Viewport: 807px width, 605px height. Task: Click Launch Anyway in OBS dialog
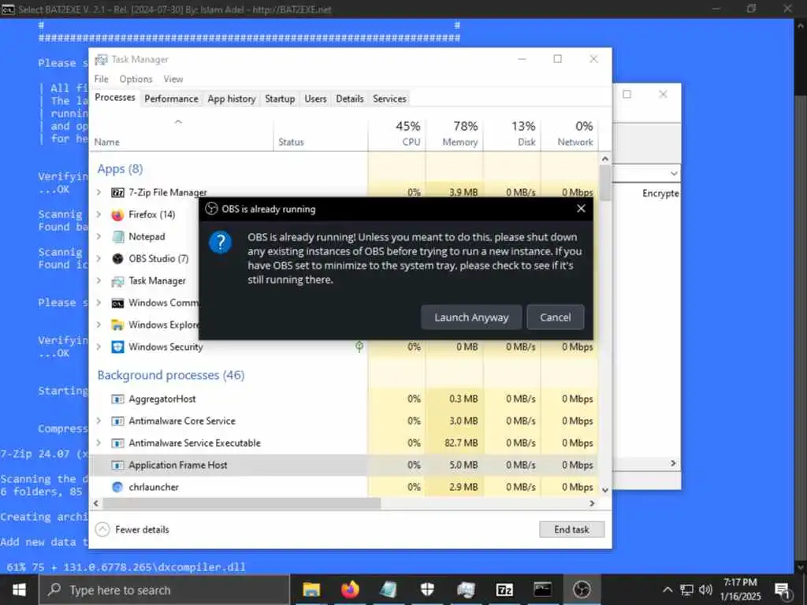pos(471,317)
